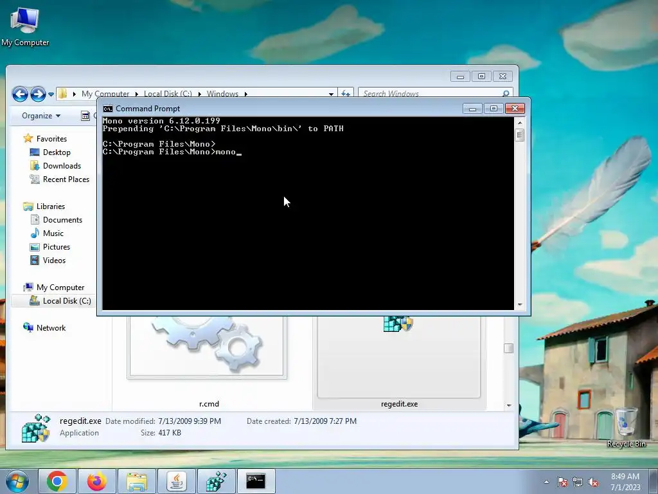Switch to Registry Editor taskbar button
The width and height of the screenshot is (658, 494).
tap(217, 481)
